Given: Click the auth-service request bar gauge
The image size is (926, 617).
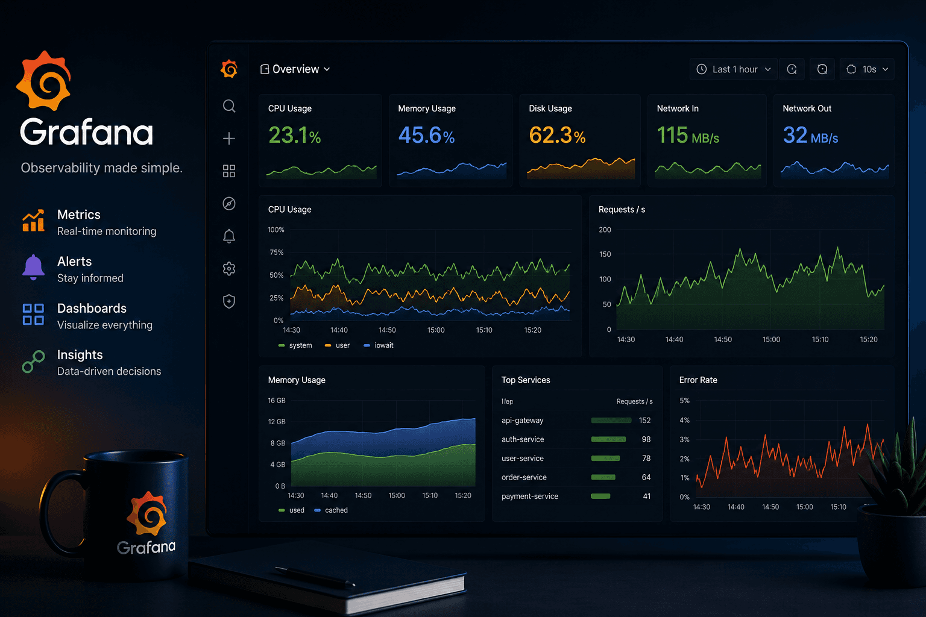Looking at the screenshot, I should click(x=608, y=439).
